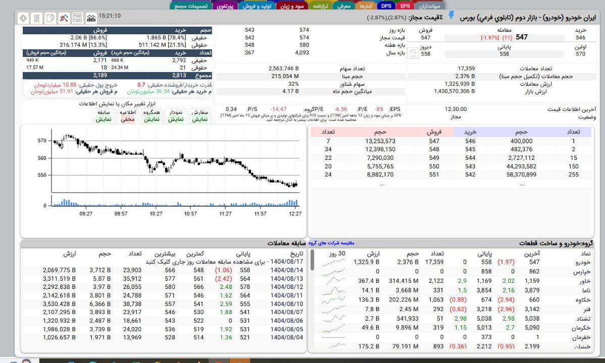Click the مقایسه شرکت های گروه link
605x363 pixels.
331,243
